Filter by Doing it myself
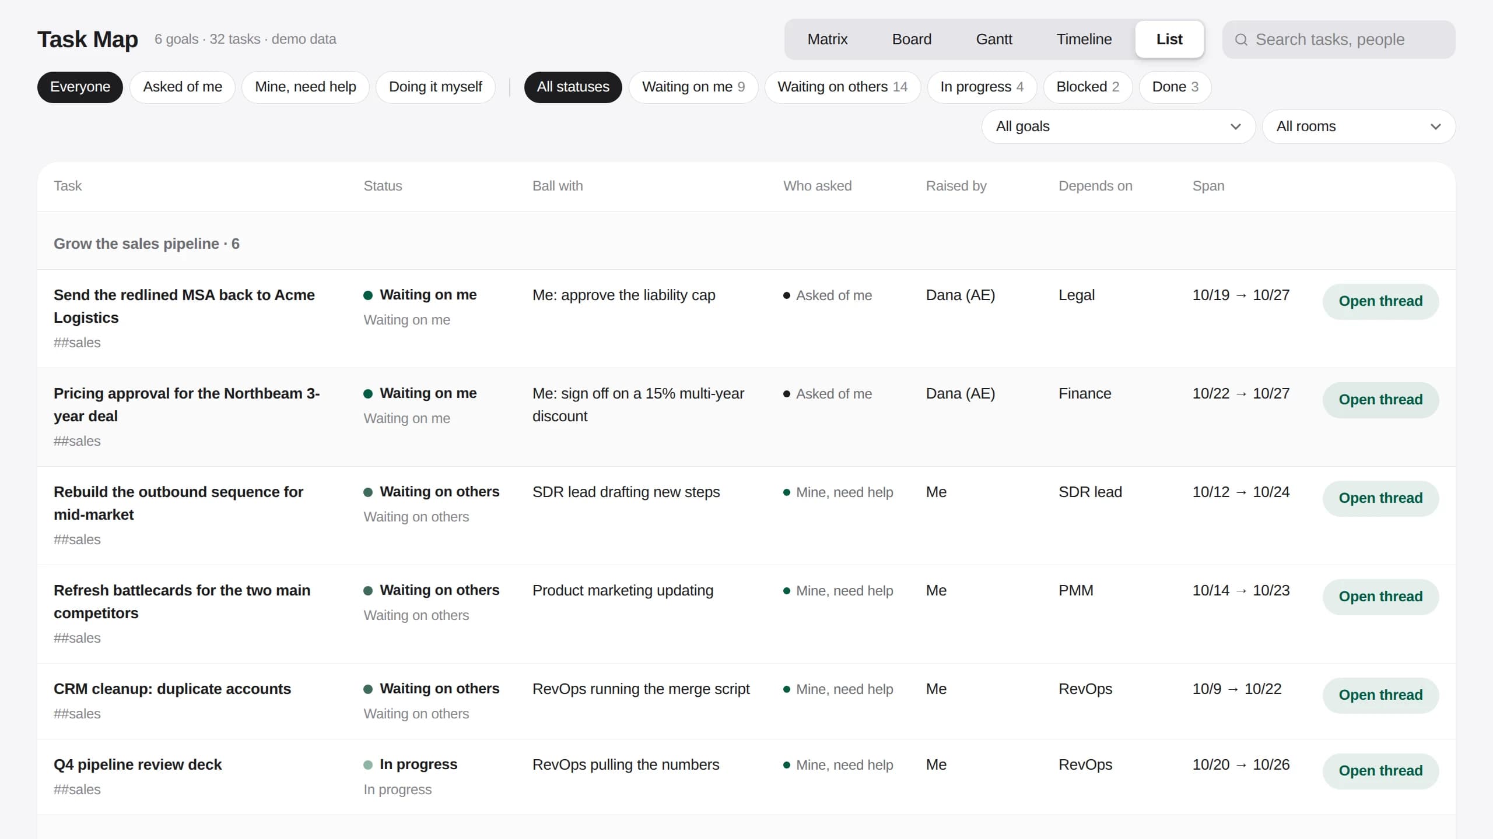The height and width of the screenshot is (839, 1493). 435,87
